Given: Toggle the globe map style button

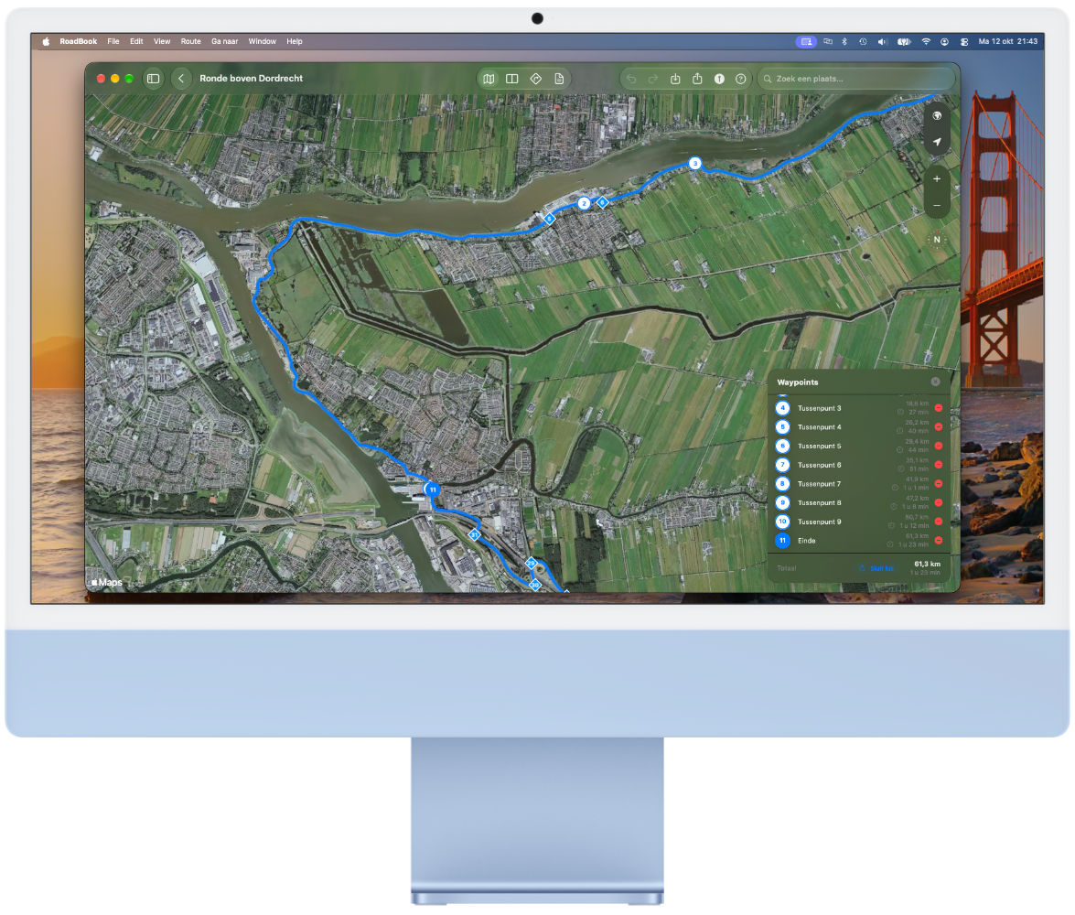Looking at the screenshot, I should click(937, 116).
